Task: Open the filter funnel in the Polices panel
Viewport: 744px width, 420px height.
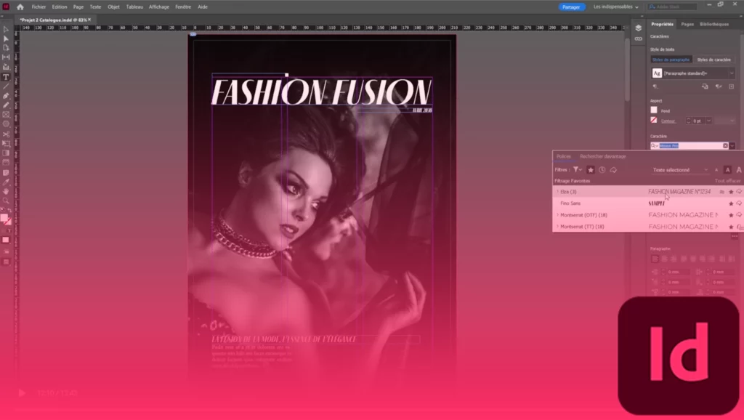Action: pyautogui.click(x=574, y=169)
